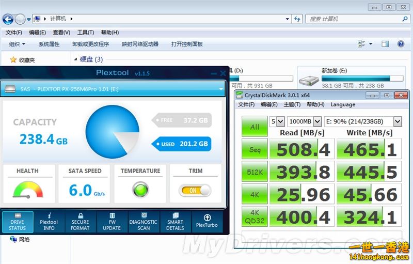The height and width of the screenshot is (264, 413).
Task: Click 卸载或更改程序 in Explorer toolbar
Action: (x=91, y=44)
